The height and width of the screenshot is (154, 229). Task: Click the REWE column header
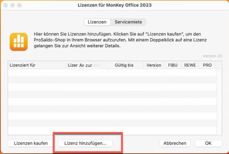click(190, 65)
